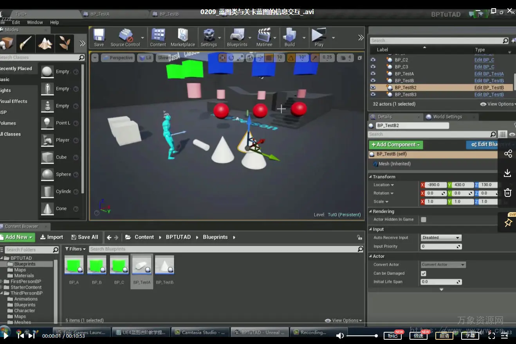This screenshot has height=344, width=516.
Task: Open the Window menu
Action: tap(35, 22)
